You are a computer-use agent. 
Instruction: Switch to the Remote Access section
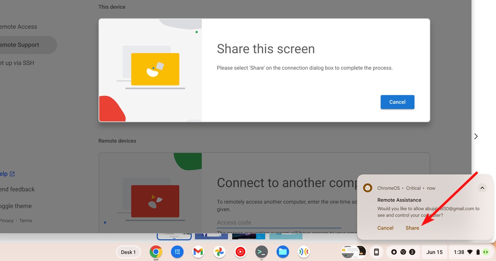point(18,27)
